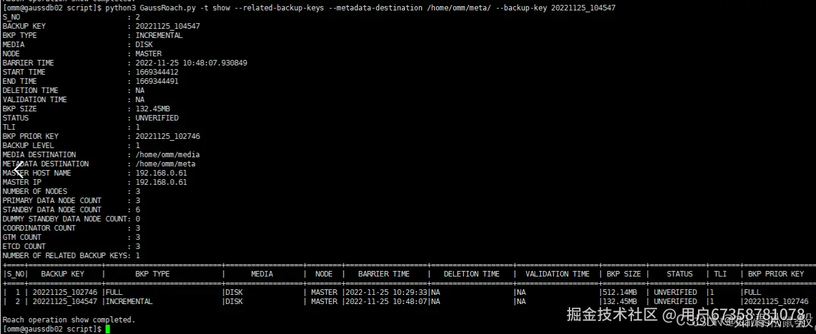This screenshot has height=334, width=816.
Task: Select the 512.14MB size cell in table
Action: click(620, 292)
